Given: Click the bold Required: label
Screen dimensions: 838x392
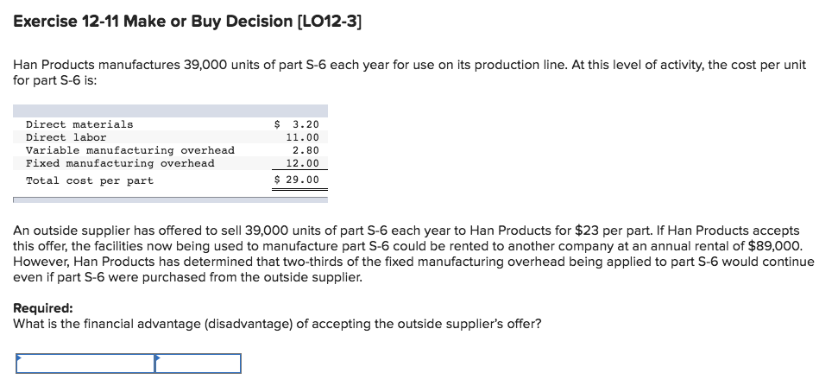Looking at the screenshot, I should [x=43, y=308].
